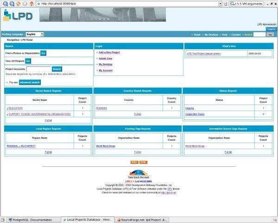Click the Take Back the Web badge
The width and height of the screenshot is (278, 223).
click(139, 174)
